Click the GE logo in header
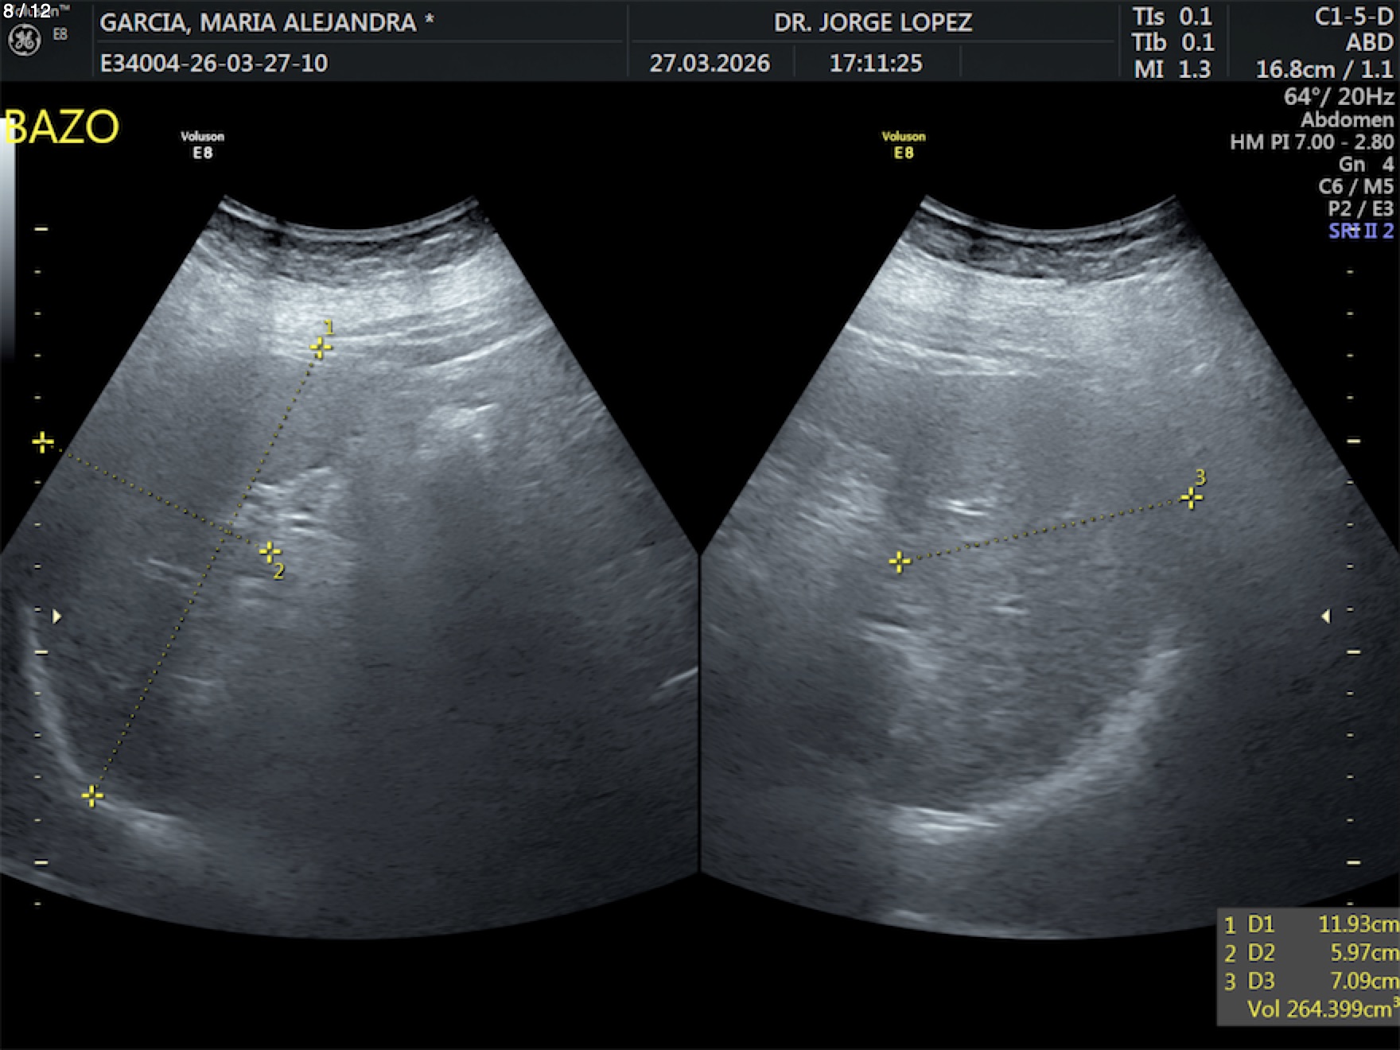This screenshot has height=1050, width=1400. [24, 41]
